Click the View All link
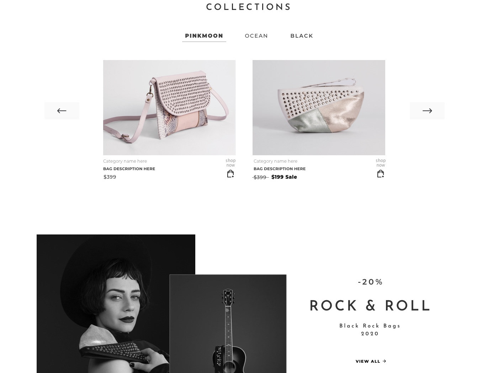498x373 pixels. point(368,361)
